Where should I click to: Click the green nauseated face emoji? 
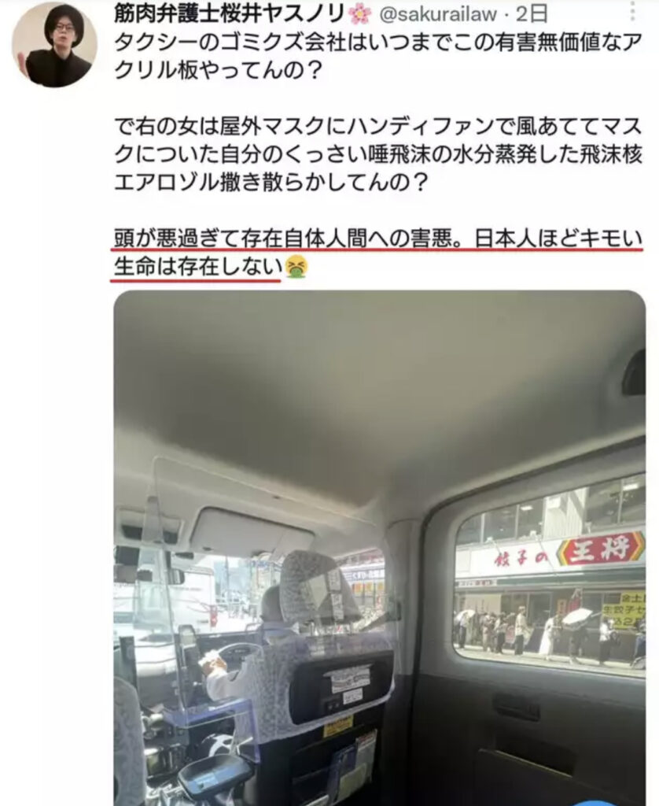click(297, 266)
